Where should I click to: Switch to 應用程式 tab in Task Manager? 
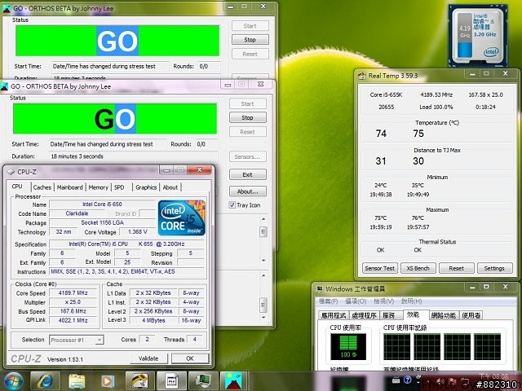pos(334,315)
